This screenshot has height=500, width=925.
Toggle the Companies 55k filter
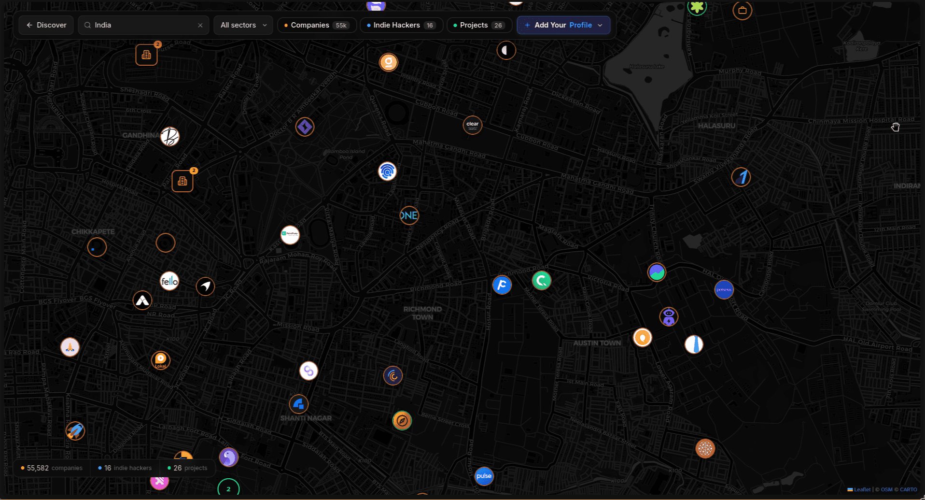point(317,25)
